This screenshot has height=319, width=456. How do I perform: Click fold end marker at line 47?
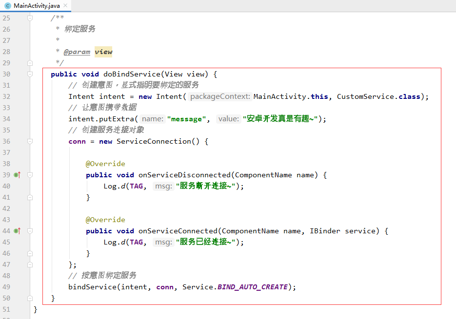pos(30,264)
